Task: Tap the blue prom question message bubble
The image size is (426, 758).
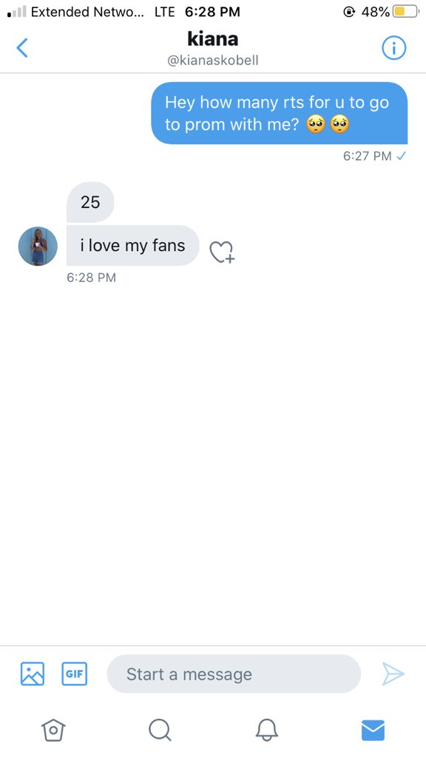Action: coord(279,113)
